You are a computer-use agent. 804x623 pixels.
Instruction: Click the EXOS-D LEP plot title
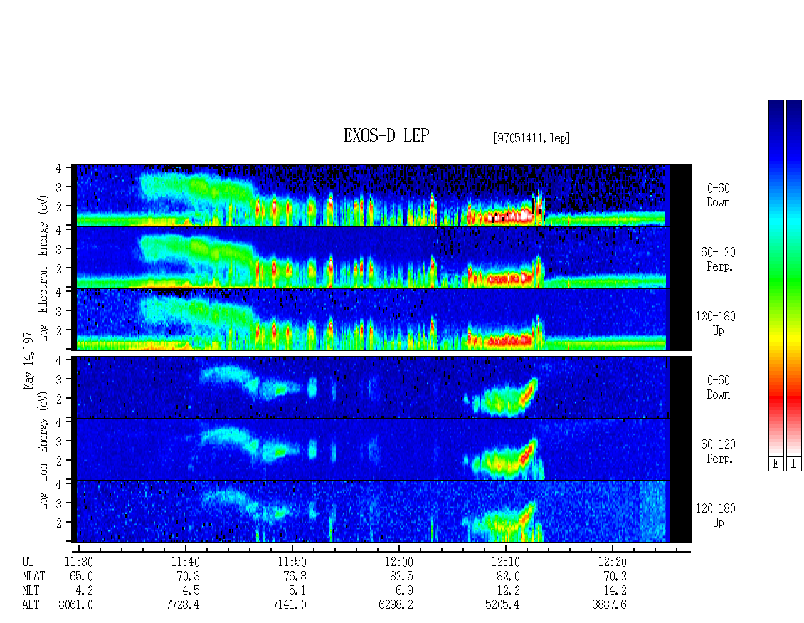click(386, 135)
